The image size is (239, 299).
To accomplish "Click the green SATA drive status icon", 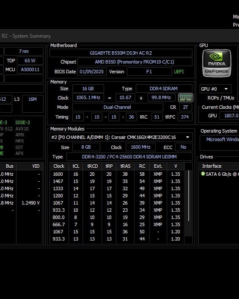I will (203, 174).
